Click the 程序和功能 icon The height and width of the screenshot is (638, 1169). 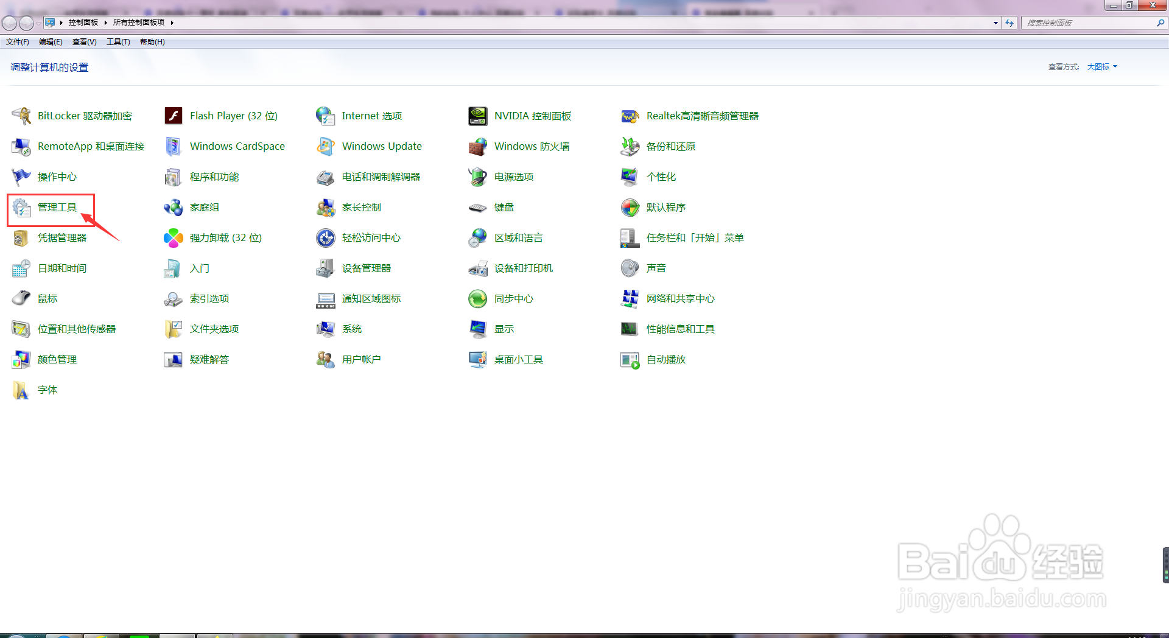point(174,177)
